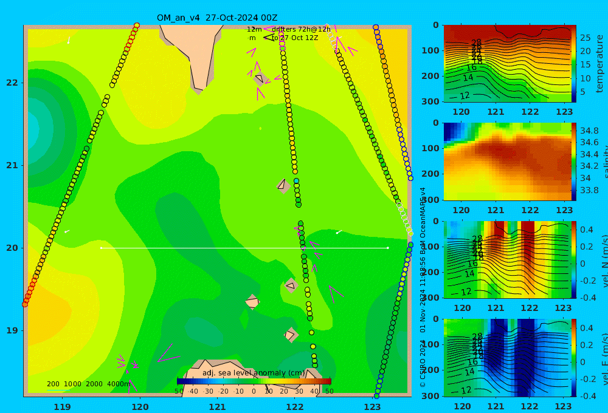
Task: Click the main map longitude label 119
Action: [x=63, y=407]
